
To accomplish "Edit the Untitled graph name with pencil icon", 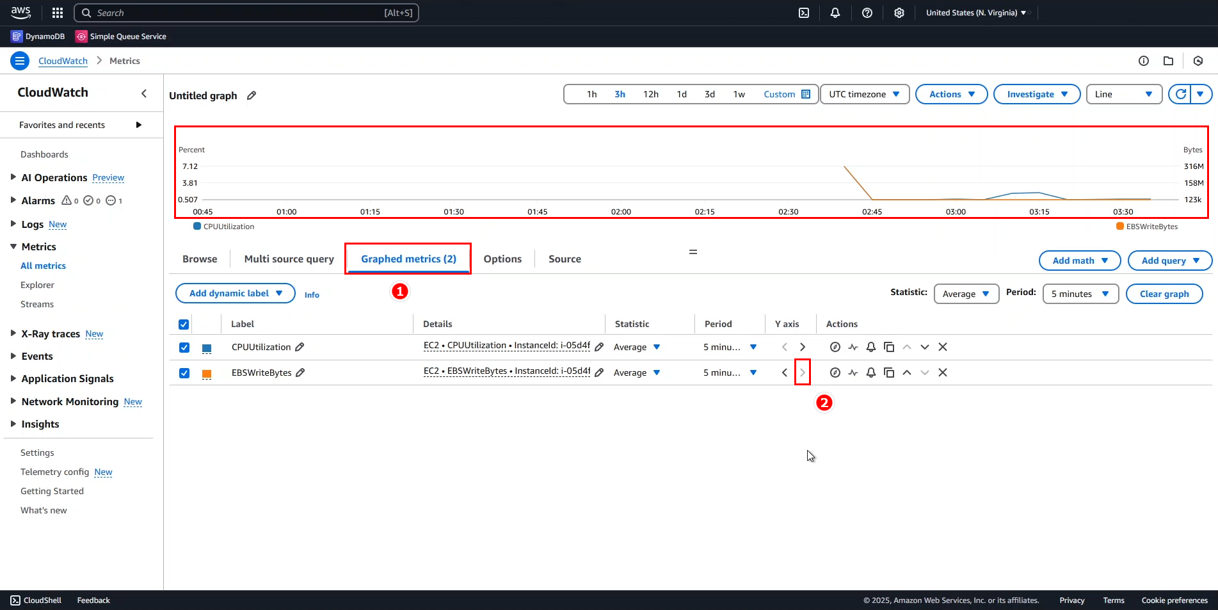I will (251, 95).
